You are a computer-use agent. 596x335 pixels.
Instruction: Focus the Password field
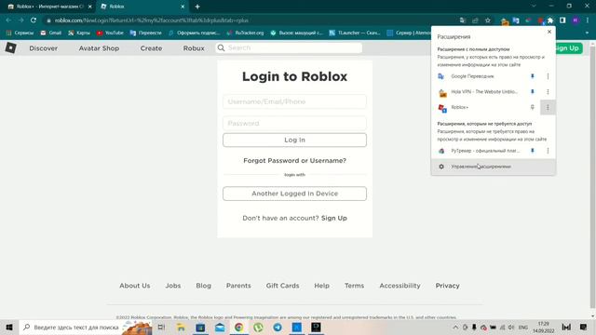294,124
